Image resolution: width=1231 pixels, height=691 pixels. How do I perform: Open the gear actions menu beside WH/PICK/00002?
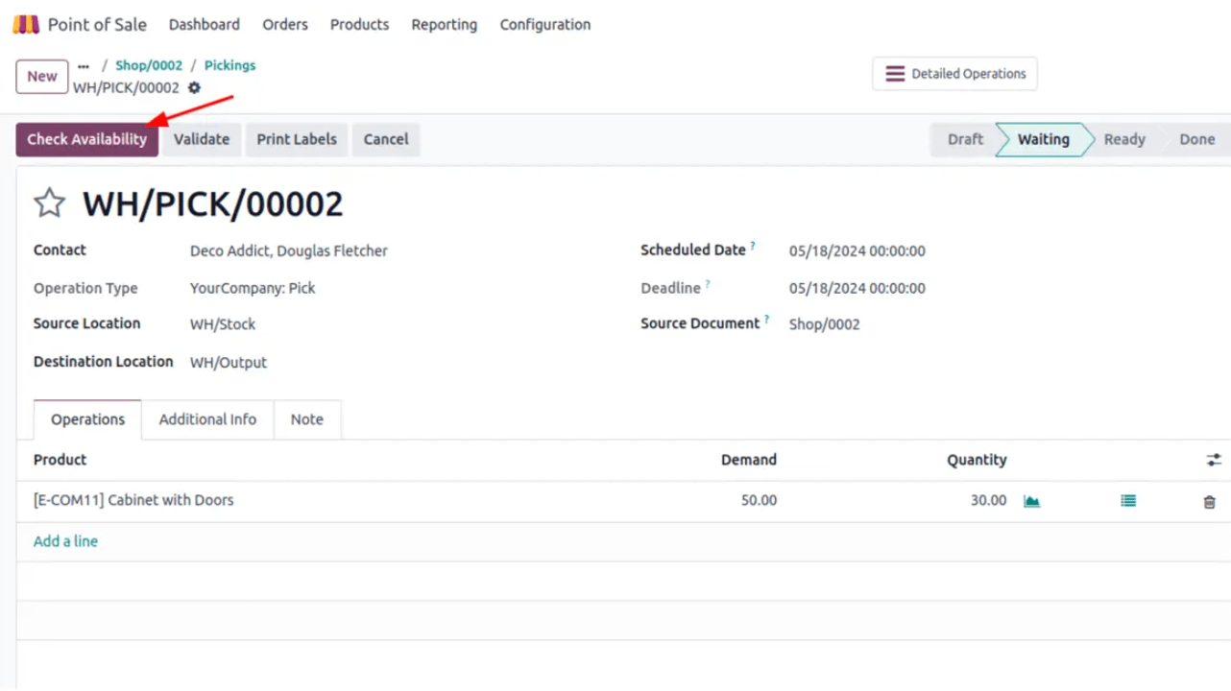click(x=195, y=87)
